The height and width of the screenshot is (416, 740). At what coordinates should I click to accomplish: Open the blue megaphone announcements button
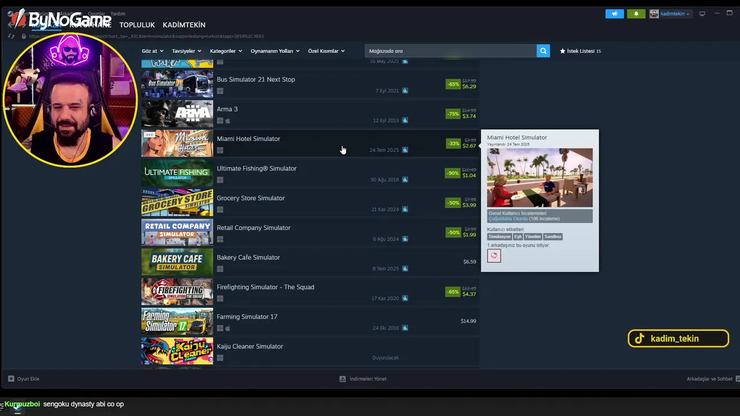[x=615, y=14]
